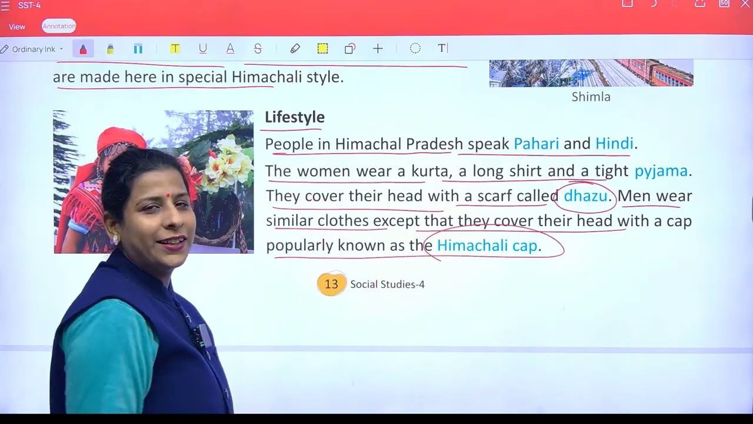Click the circled phrase Himachali cap

tap(487, 246)
